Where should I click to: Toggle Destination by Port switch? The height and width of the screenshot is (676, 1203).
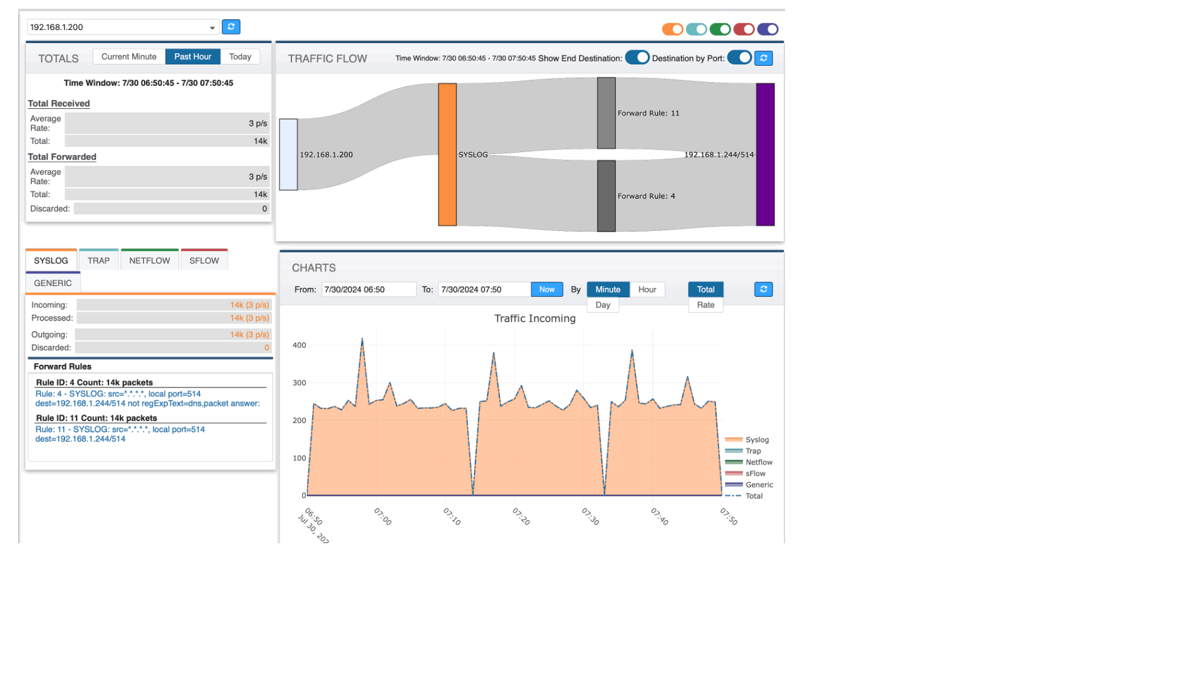pyautogui.click(x=739, y=58)
